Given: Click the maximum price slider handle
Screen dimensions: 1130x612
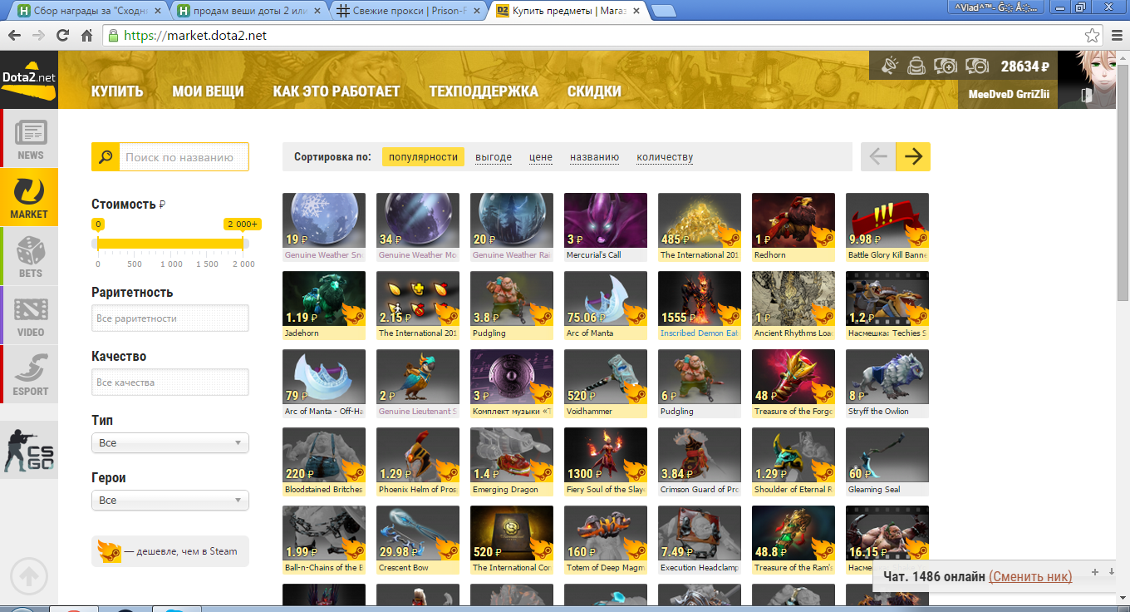Looking at the screenshot, I should click(243, 243).
